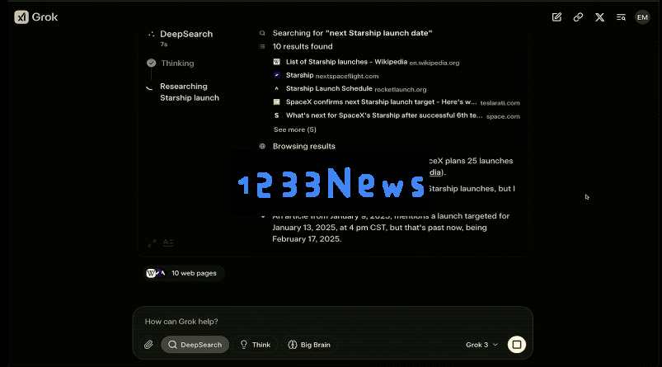The width and height of the screenshot is (662, 367).
Task: Click the Browsing results heading
Action: [x=304, y=146]
